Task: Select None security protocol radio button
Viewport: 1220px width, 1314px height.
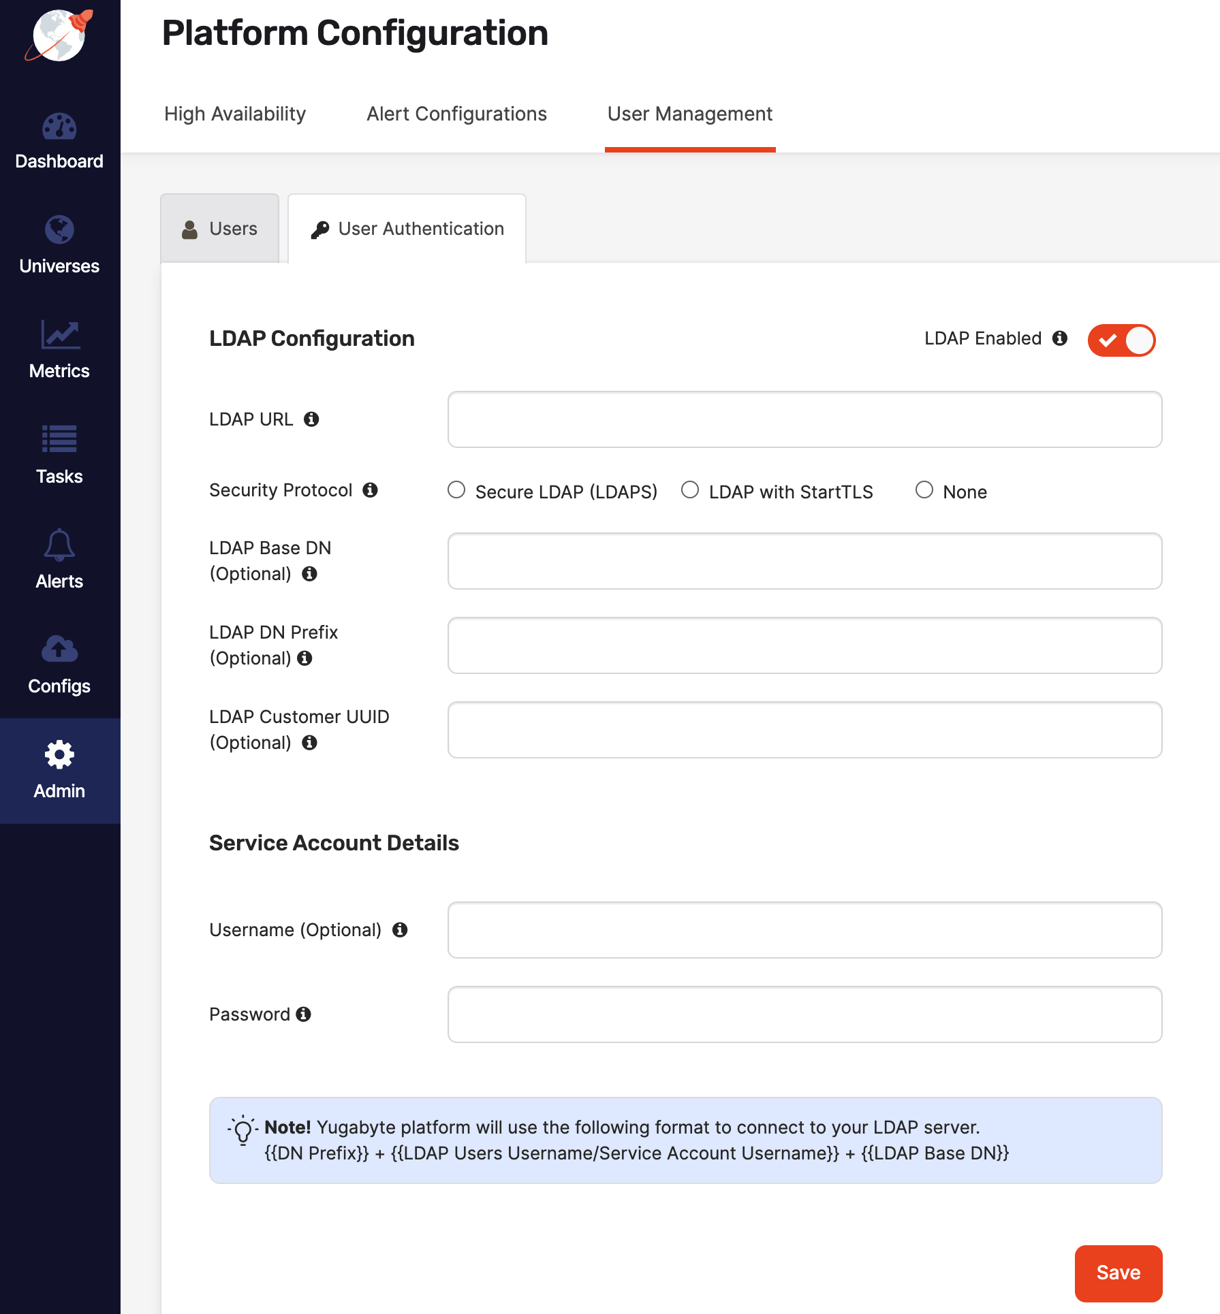Action: point(924,490)
